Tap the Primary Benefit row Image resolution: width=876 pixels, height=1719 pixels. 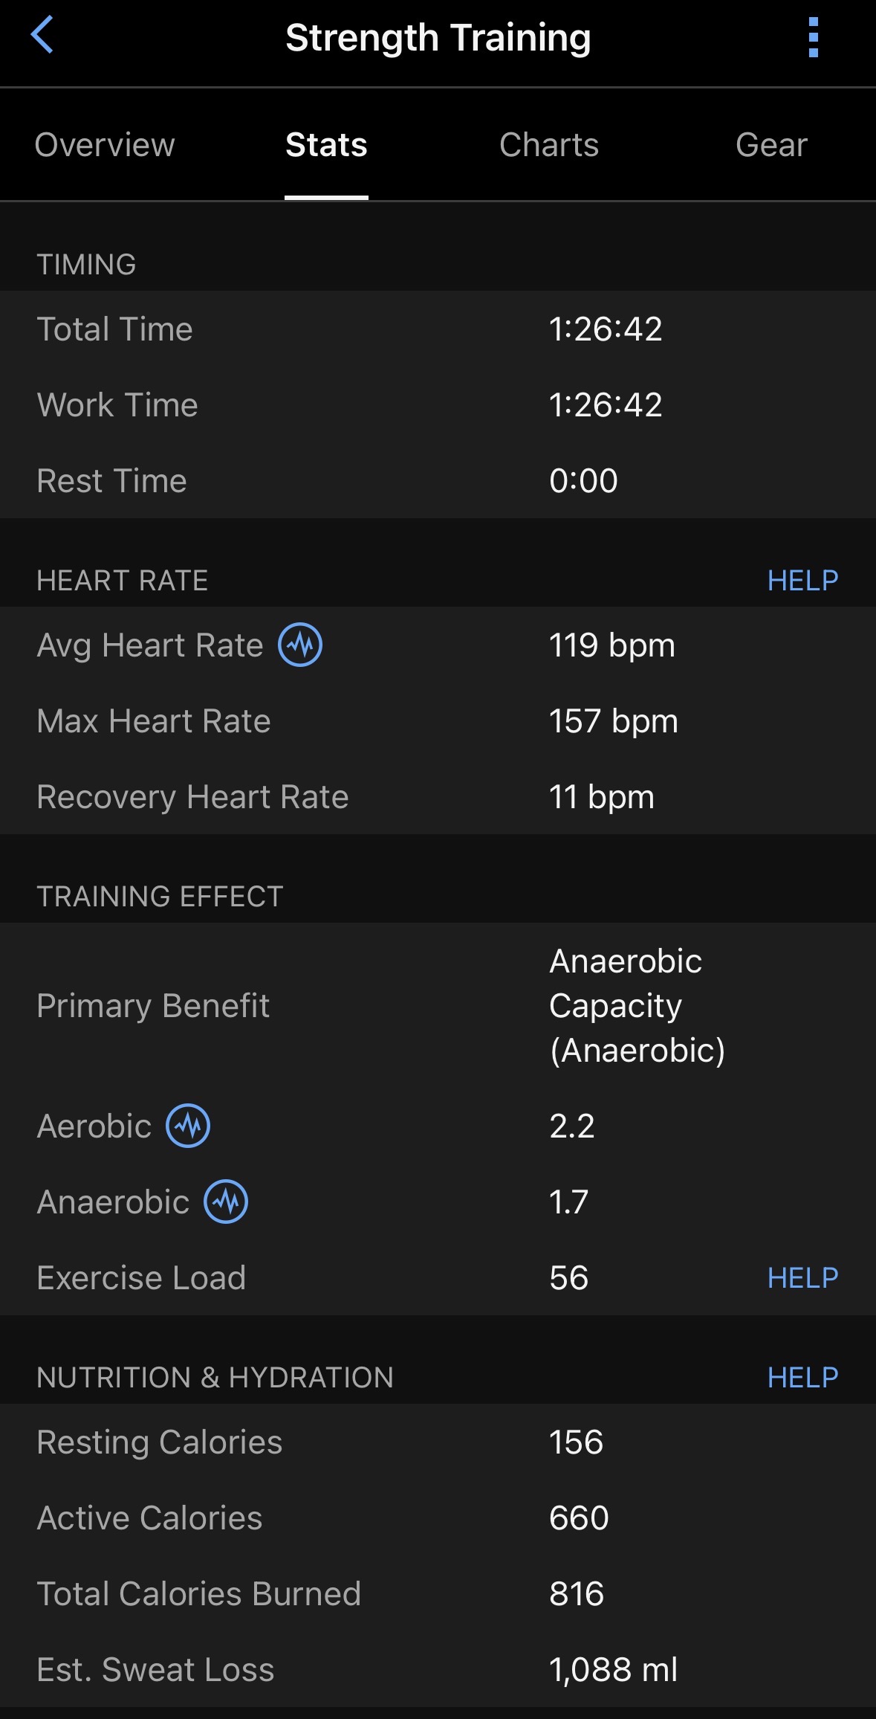(438, 1006)
